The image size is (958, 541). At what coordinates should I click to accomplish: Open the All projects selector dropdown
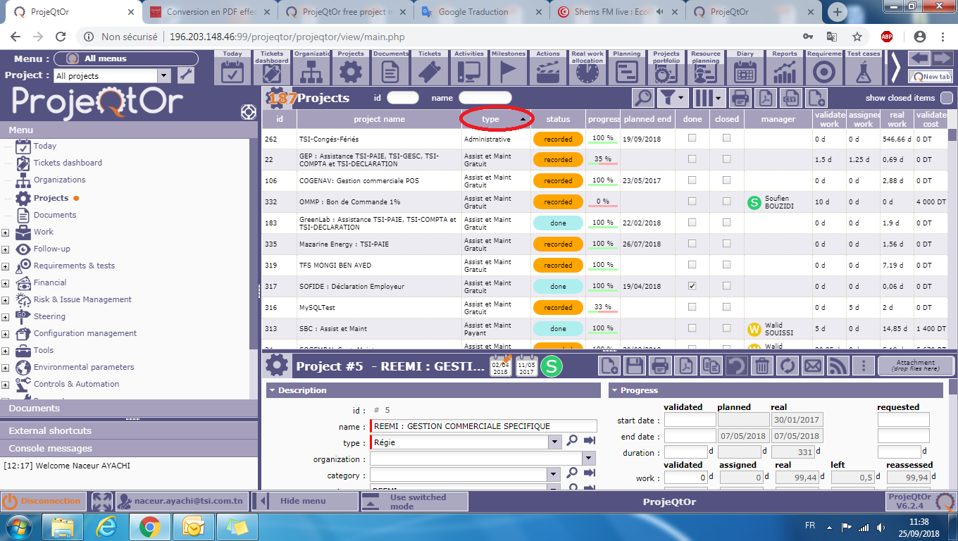click(x=164, y=76)
